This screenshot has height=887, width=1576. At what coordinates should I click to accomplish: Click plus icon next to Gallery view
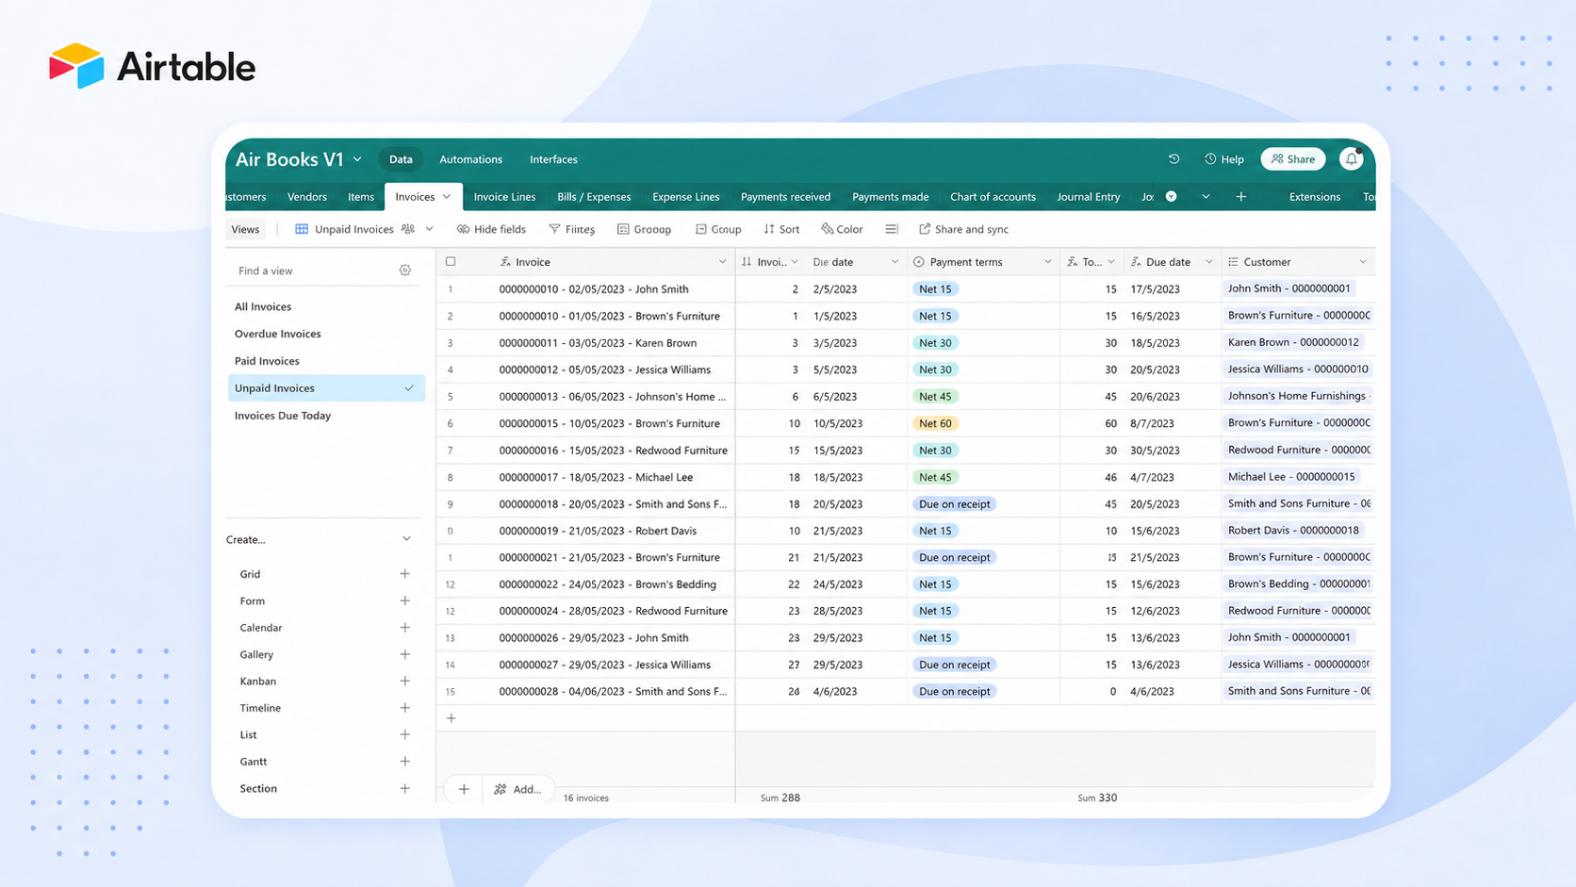405,654
